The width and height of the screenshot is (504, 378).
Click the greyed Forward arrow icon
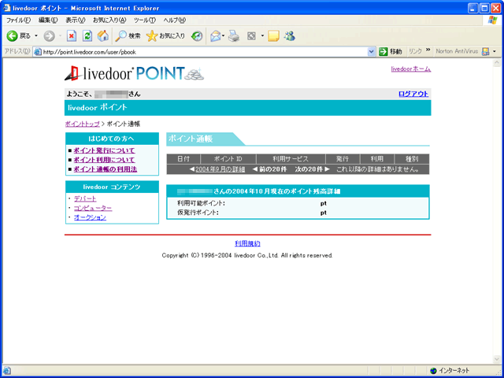(x=49, y=36)
